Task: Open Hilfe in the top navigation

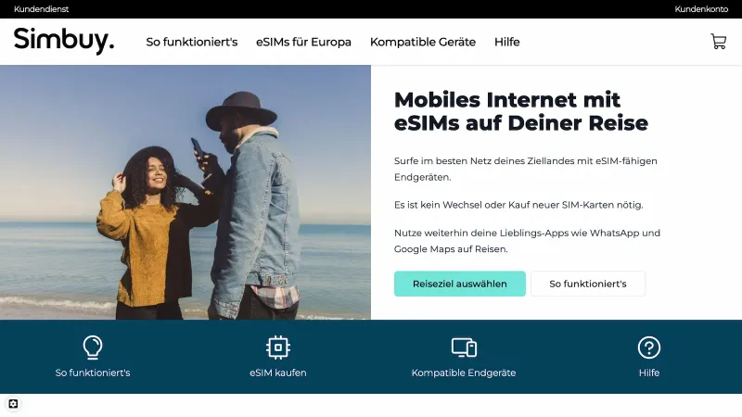Action: pyautogui.click(x=506, y=42)
